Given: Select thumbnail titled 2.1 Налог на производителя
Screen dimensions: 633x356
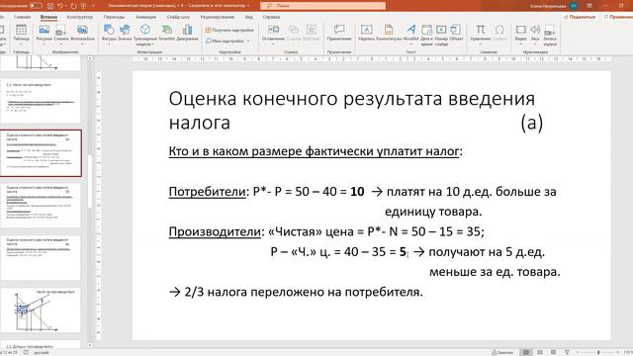Looking at the screenshot, I should (41, 101).
